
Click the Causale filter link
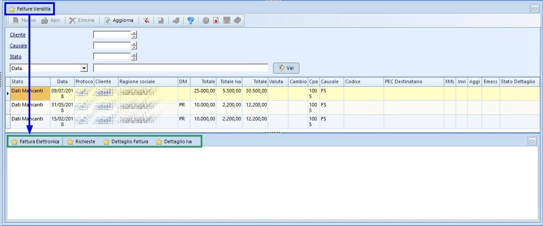tap(18, 46)
